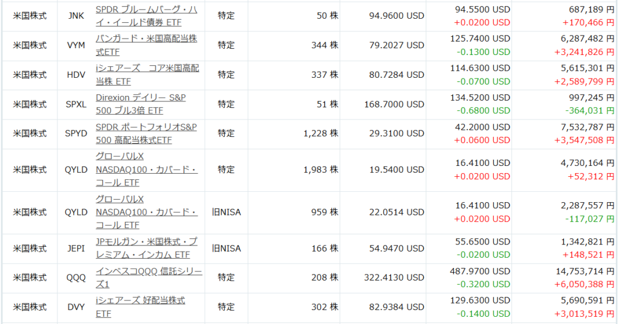Viewport: 619px width, 324px height.
Task: Click 特定 in the SPXL row
Action: point(226,104)
